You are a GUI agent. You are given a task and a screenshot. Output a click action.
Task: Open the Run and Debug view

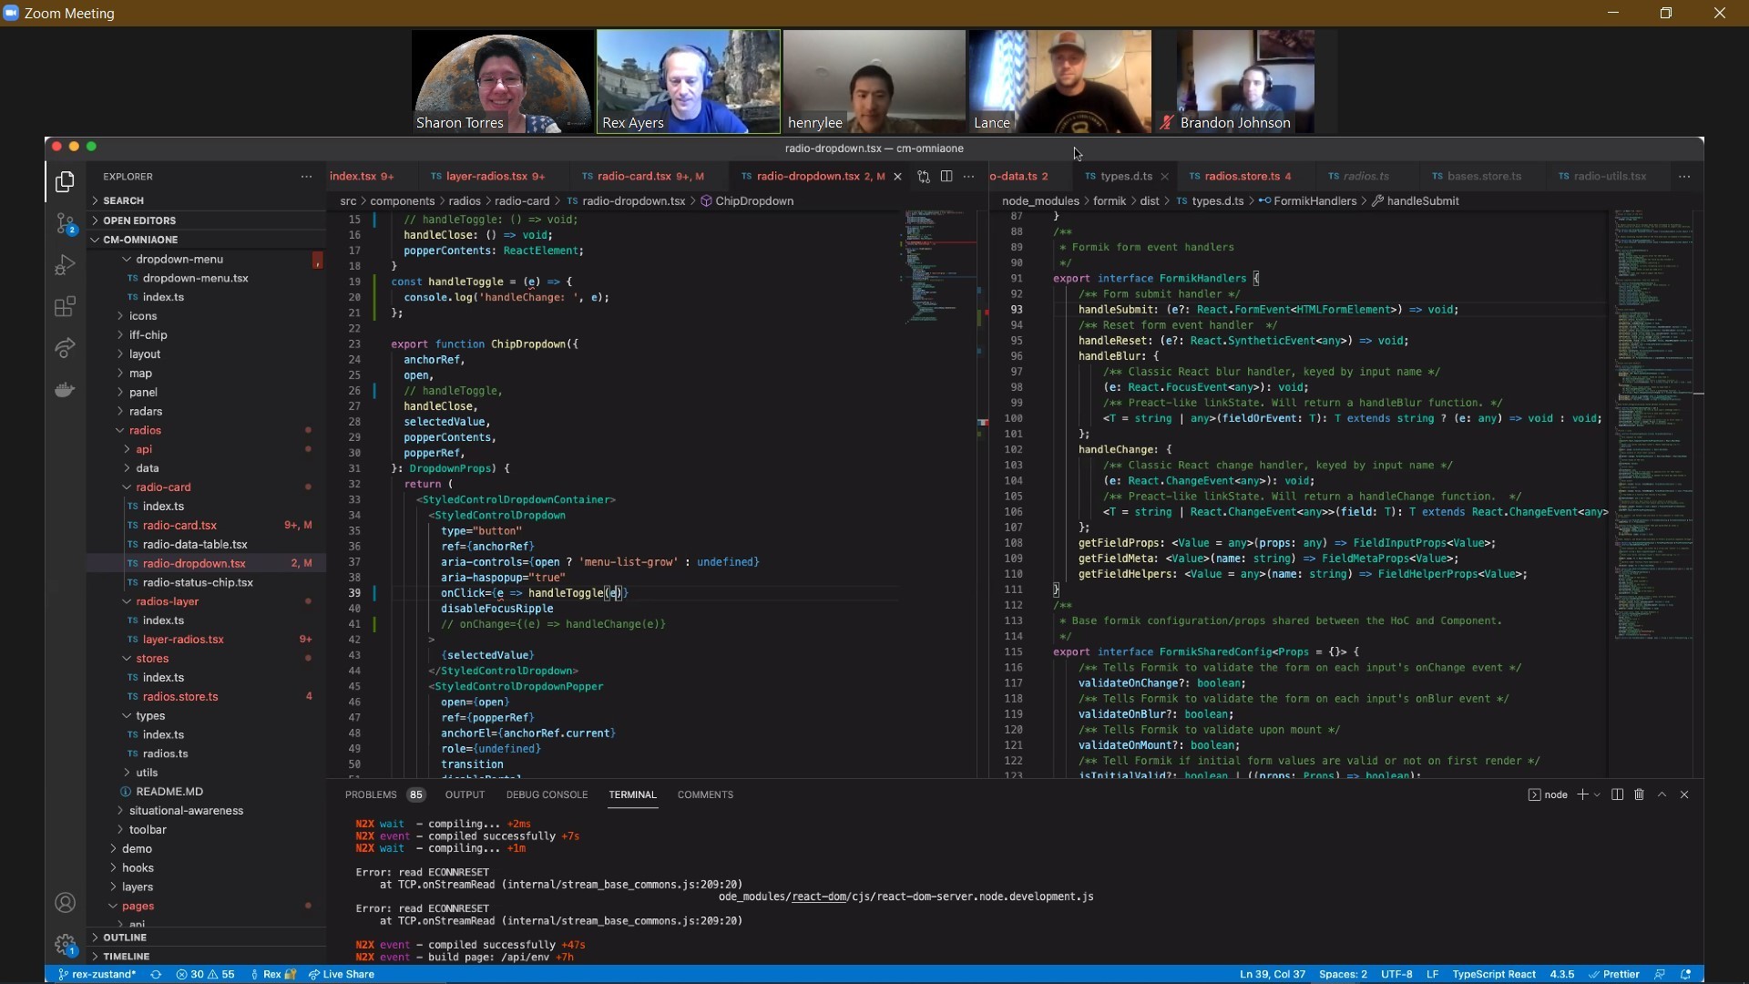tap(65, 265)
